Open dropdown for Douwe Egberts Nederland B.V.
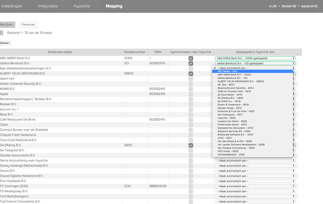Viewport: 323px width, 204px height. (255, 176)
